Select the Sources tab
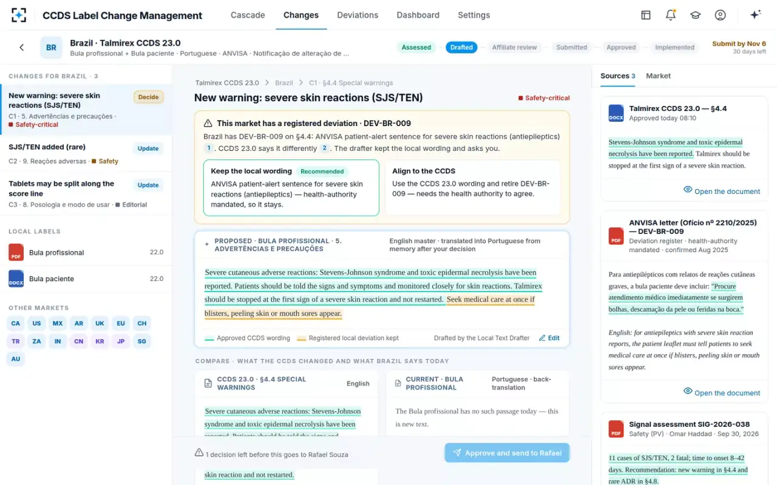This screenshot has height=485, width=777. (618, 76)
